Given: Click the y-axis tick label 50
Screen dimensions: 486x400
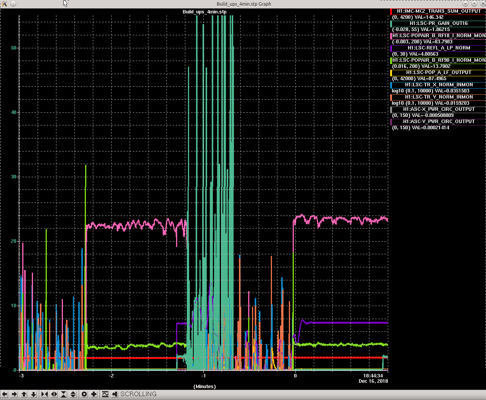Looking at the screenshot, I should [x=14, y=48].
